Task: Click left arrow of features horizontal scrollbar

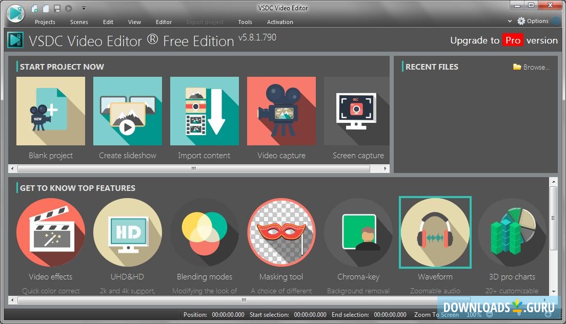Action: [x=13, y=300]
